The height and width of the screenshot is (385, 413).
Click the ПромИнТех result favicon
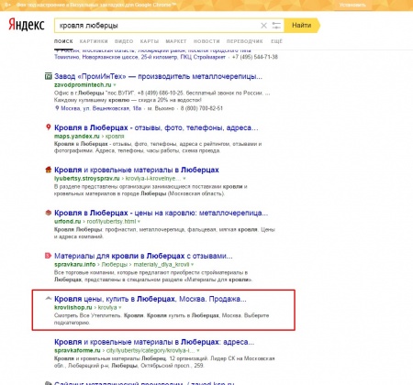pos(48,76)
